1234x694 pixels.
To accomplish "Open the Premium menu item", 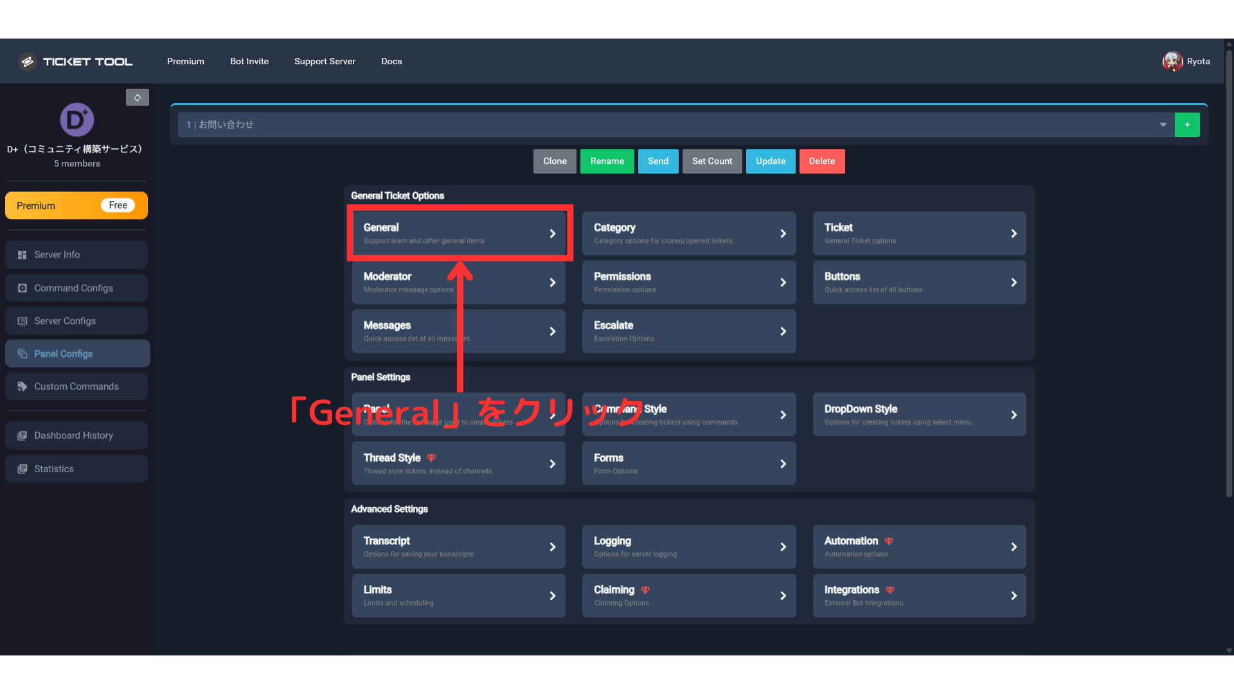I will pyautogui.click(x=185, y=61).
